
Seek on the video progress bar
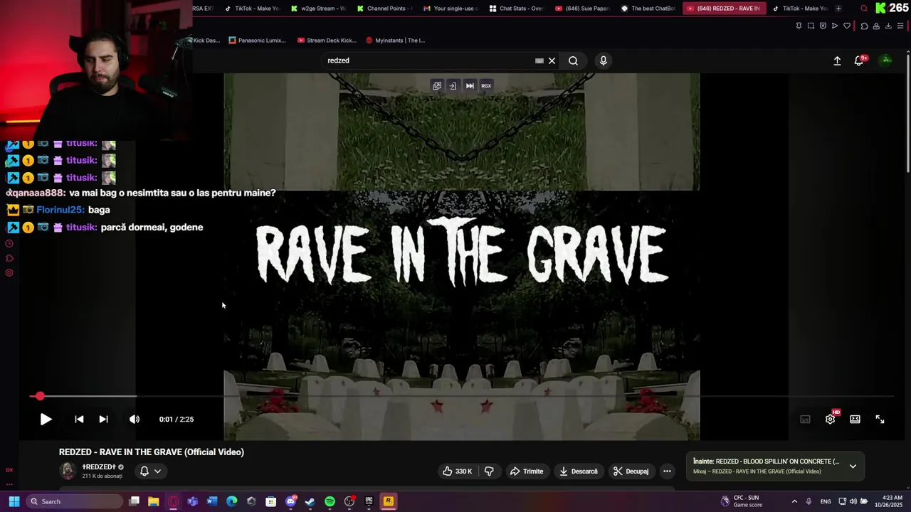click(x=461, y=396)
